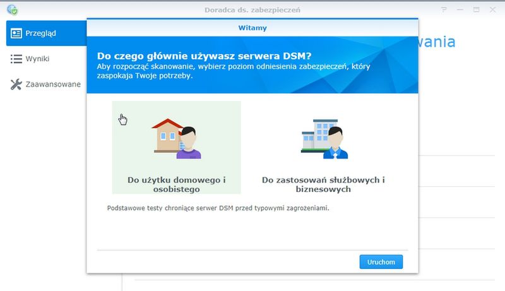Click the Security Advisor globe shield icon
This screenshot has height=291, width=505.
point(12,9)
